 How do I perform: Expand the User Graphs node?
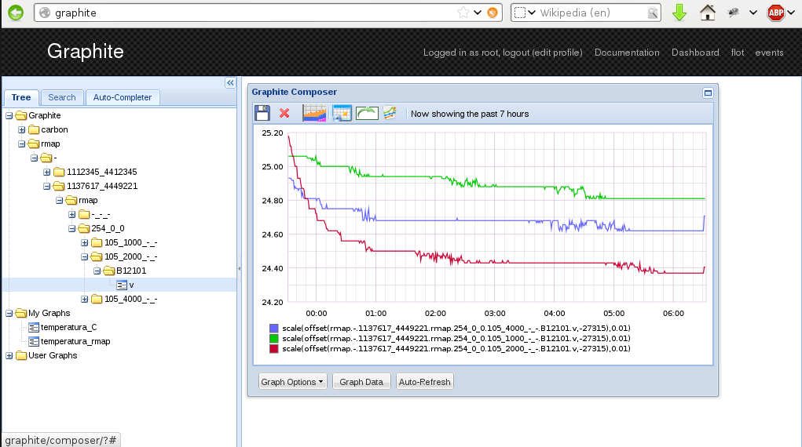click(x=9, y=355)
